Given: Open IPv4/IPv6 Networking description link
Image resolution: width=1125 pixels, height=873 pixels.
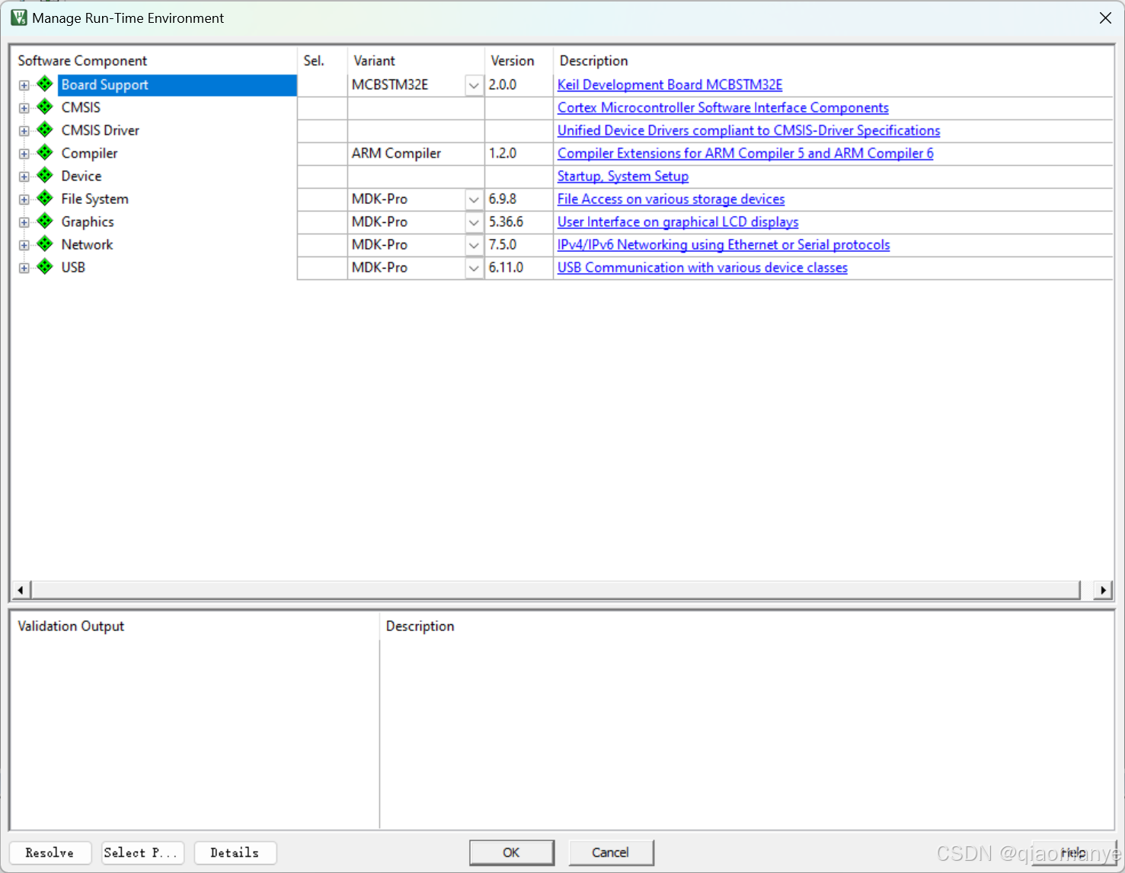Looking at the screenshot, I should (x=724, y=244).
